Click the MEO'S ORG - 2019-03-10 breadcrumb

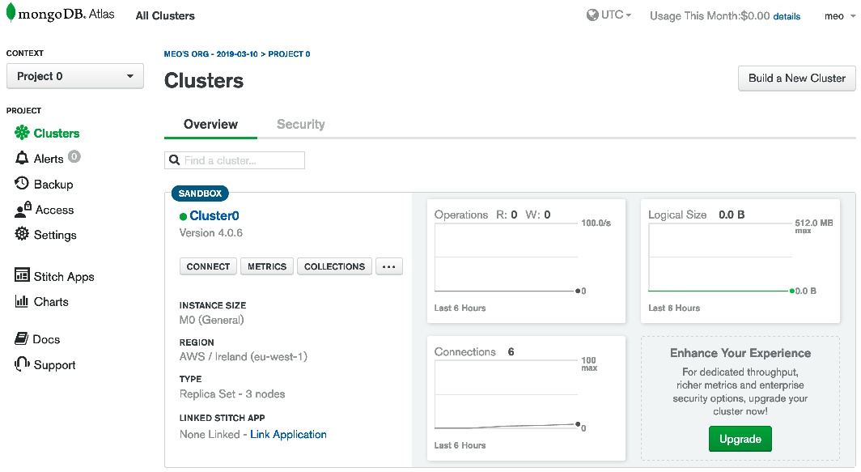pyautogui.click(x=211, y=54)
